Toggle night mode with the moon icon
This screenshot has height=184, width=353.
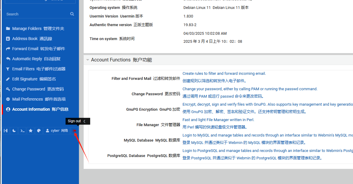pyautogui.click(x=14, y=131)
